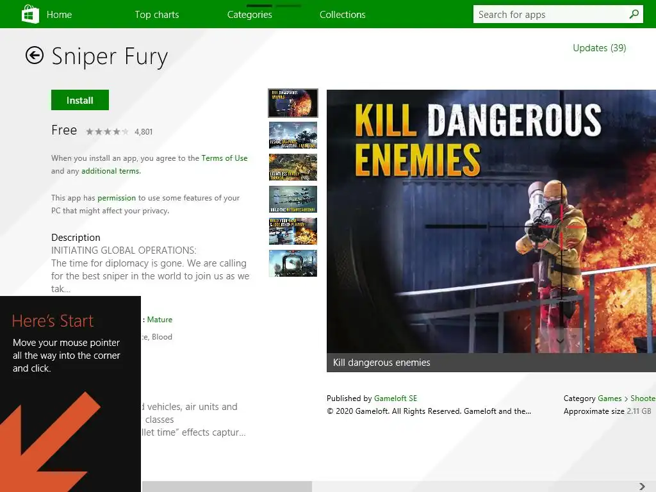Expand the screenshot caption chevron
This screenshot has height=492, width=656.
pos(560,341)
